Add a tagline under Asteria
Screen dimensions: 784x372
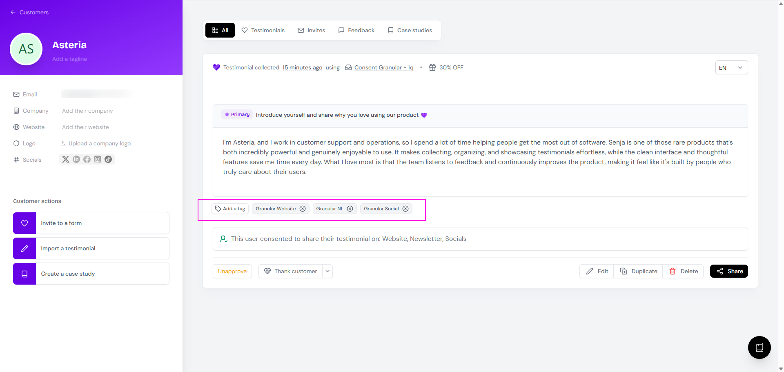69,59
